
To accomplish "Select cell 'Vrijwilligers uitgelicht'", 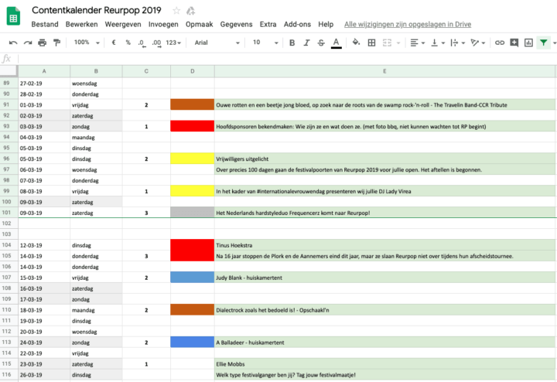I will 385,159.
